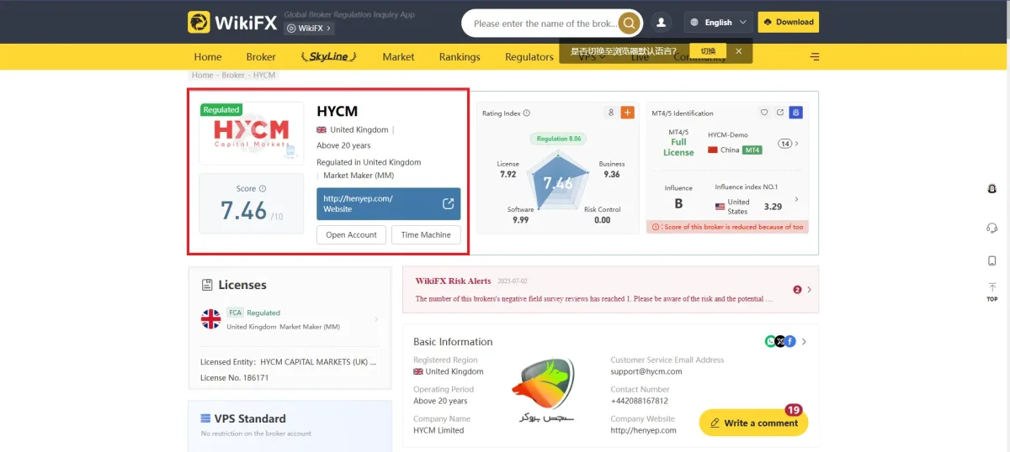Open the http://henyep.com/ Website button

pos(389,204)
